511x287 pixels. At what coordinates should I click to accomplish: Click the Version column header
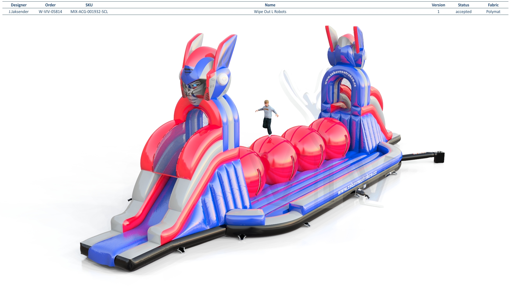point(438,5)
